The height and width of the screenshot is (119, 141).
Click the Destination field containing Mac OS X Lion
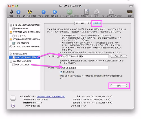pos(84,68)
